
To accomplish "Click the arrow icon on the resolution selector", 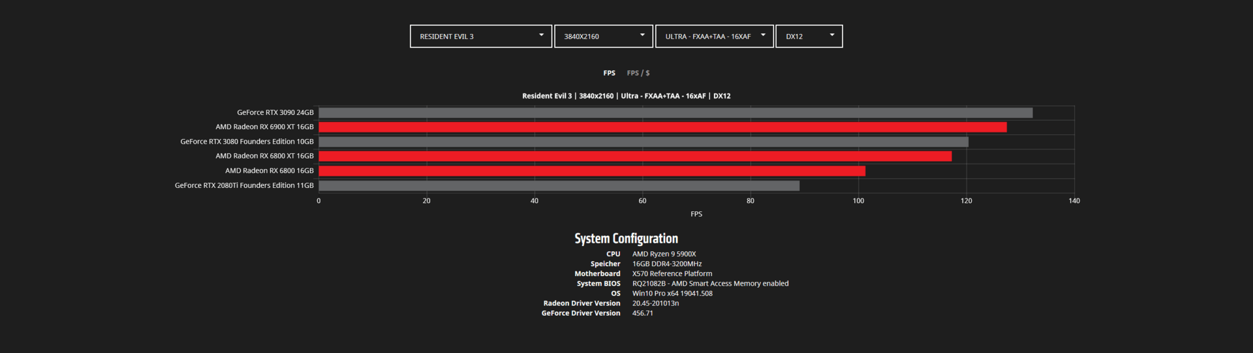I will pyautogui.click(x=642, y=35).
